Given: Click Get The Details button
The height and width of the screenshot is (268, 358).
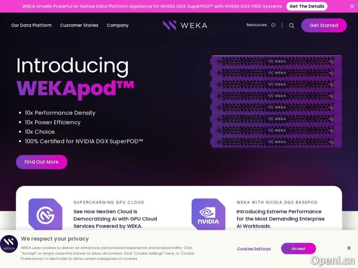Looking at the screenshot, I should [307, 6].
